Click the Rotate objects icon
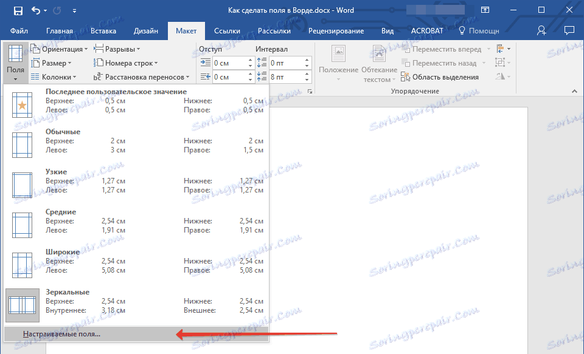Viewport: 584px width, 354px height. (x=503, y=77)
